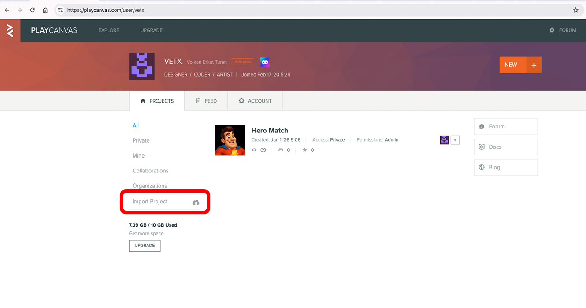Create a new project with NEW button
586x308 pixels.
pyautogui.click(x=520, y=65)
